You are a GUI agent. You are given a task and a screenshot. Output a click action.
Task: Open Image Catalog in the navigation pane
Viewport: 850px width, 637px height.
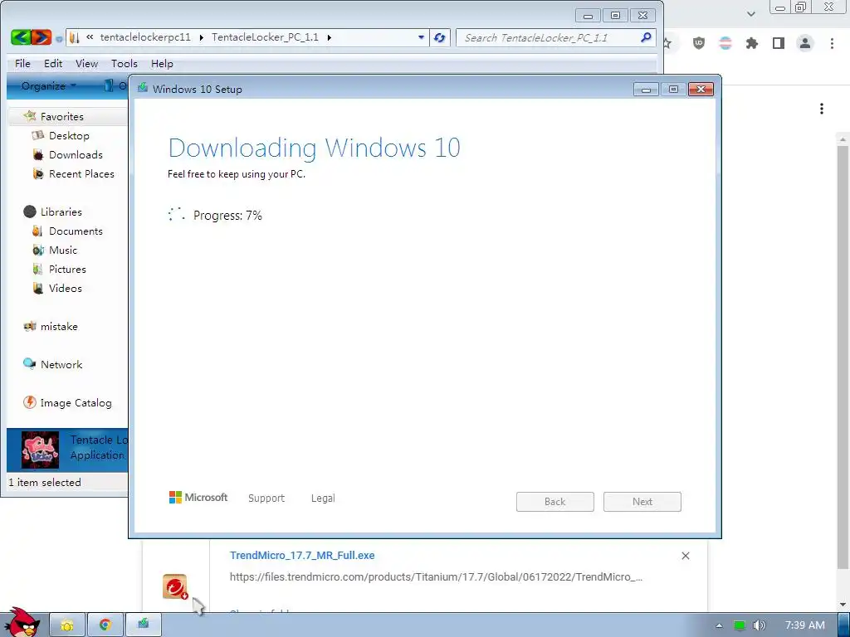pyautogui.click(x=76, y=403)
